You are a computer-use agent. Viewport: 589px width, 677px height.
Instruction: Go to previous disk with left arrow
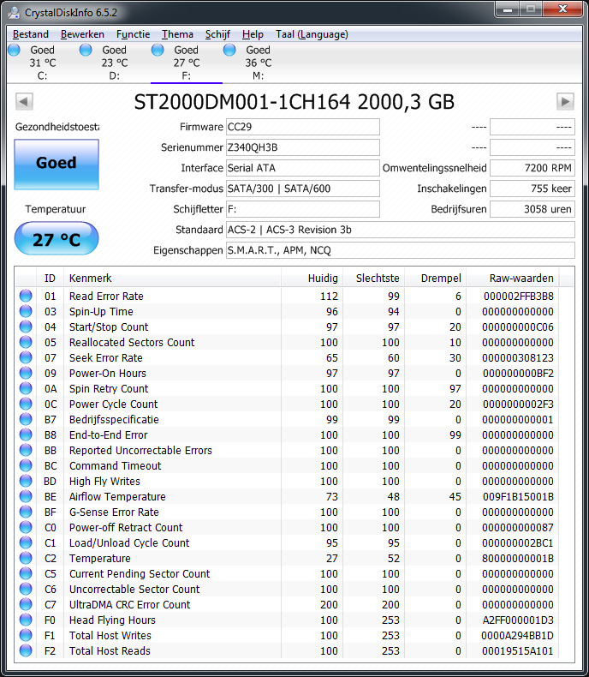24,102
